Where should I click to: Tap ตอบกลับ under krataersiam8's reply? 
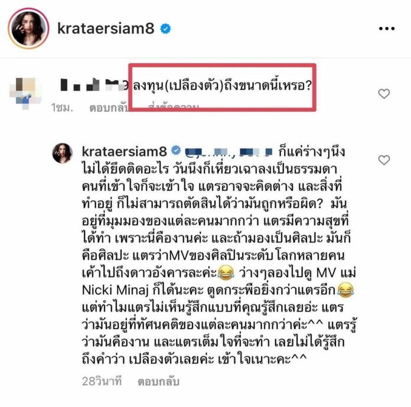[x=159, y=382]
